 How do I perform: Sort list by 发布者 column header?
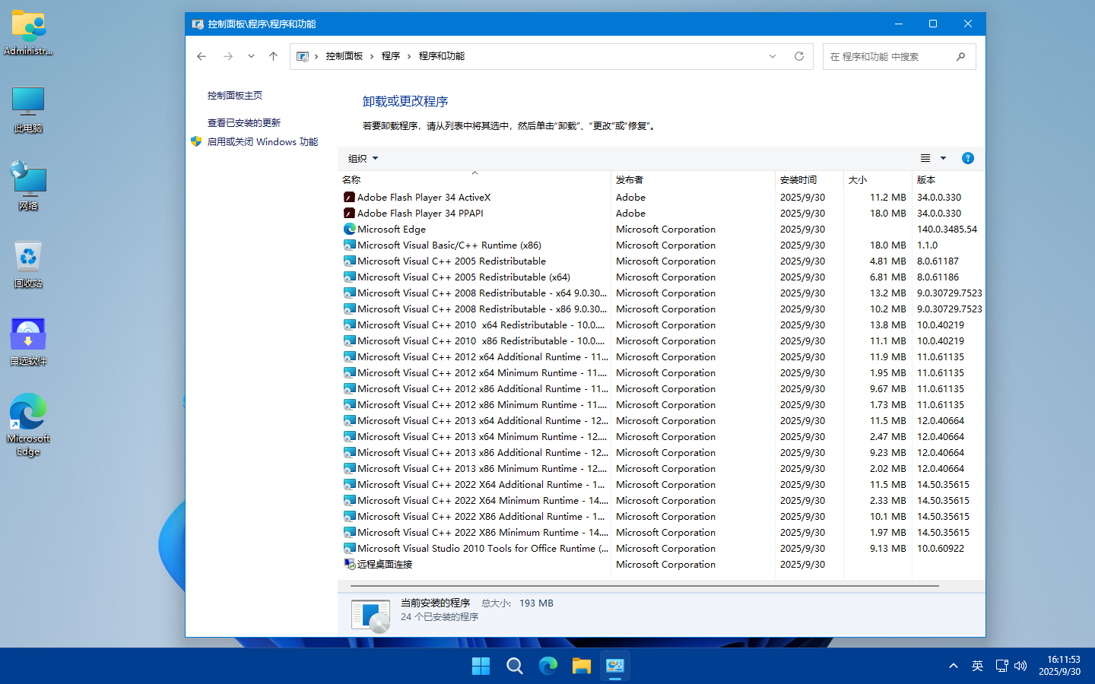tap(630, 180)
